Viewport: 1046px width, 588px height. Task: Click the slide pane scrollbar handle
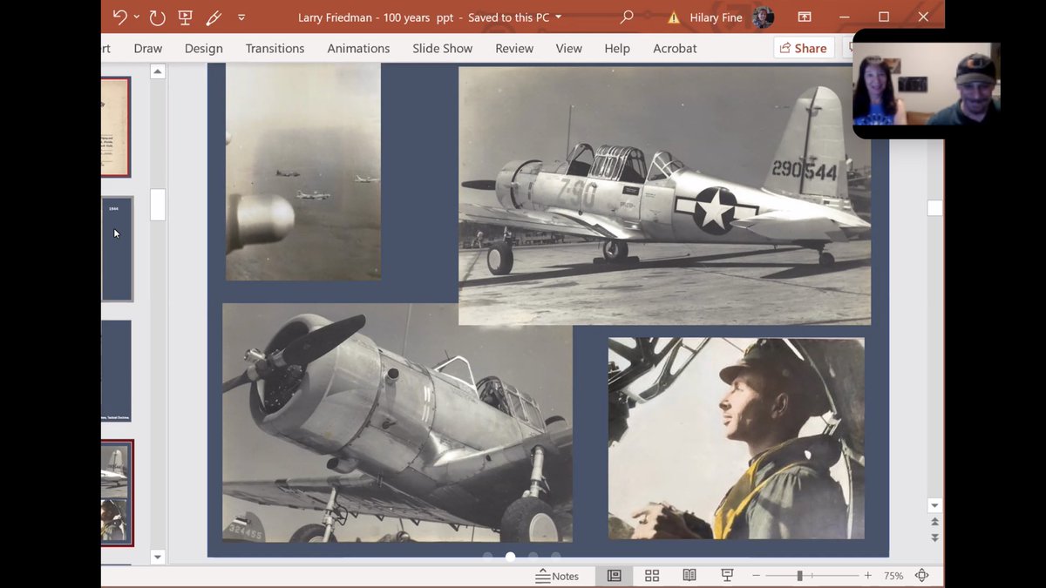coord(934,208)
